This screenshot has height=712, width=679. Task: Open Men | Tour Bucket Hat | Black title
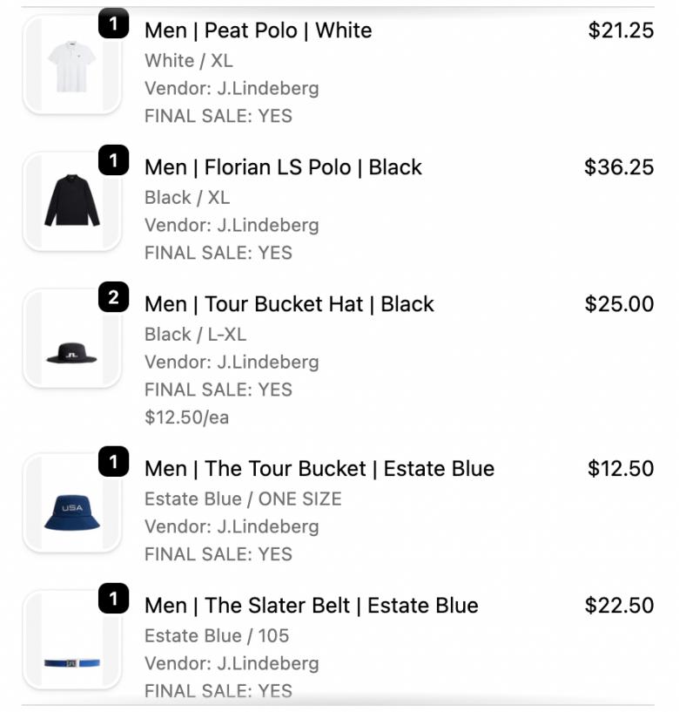(289, 304)
